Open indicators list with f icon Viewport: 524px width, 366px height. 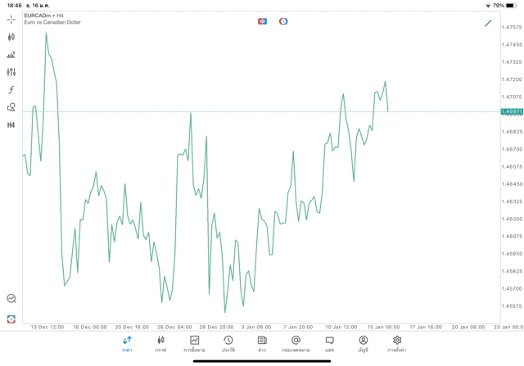click(11, 90)
